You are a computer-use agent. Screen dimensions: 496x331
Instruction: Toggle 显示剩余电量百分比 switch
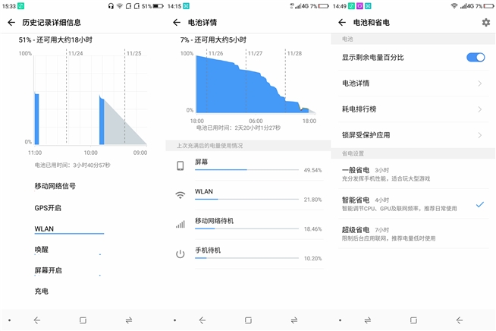pos(476,58)
